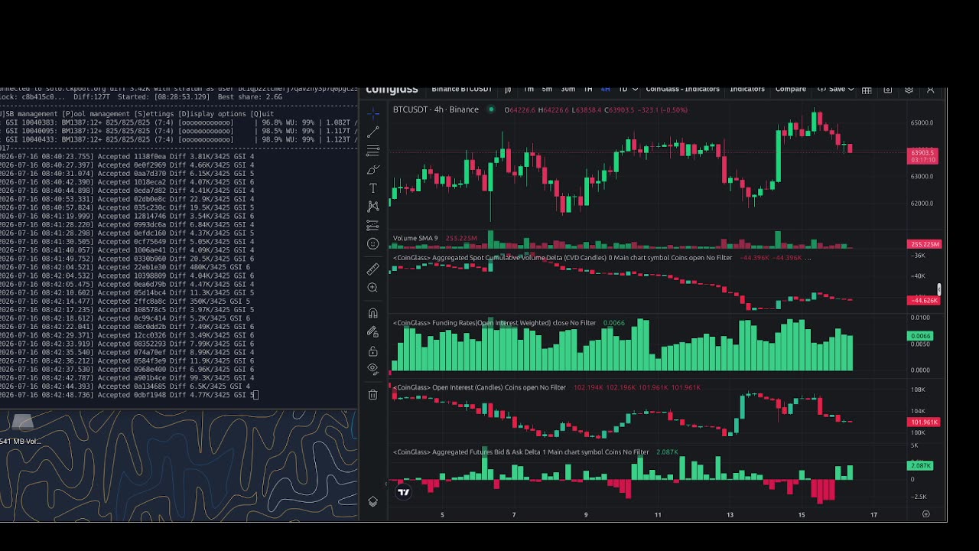Activate the zoom in tool
979x551 pixels.
pos(373,288)
